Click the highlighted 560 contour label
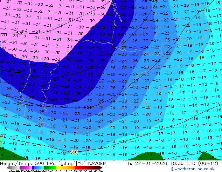222x172 pixels. point(74,152)
